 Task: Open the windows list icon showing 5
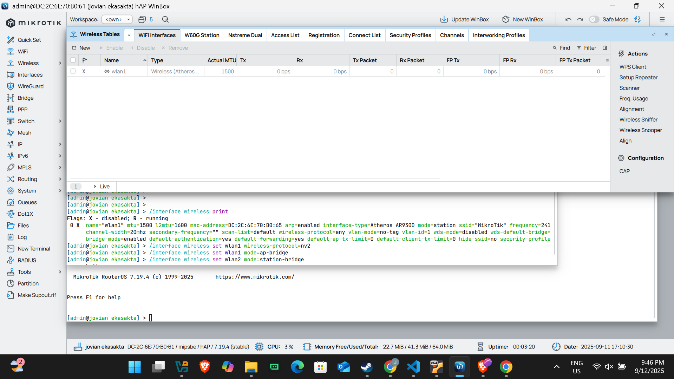point(146,19)
